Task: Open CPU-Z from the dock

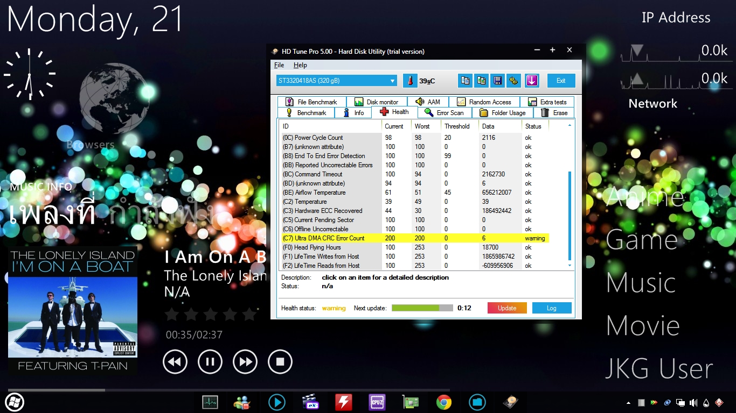Action: (x=377, y=402)
